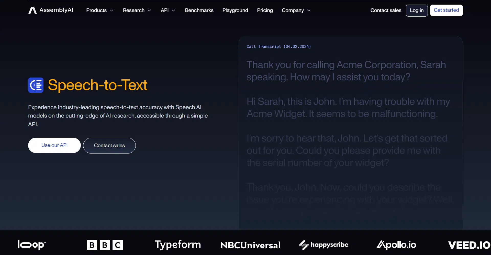Expand the Products dropdown menu
This screenshot has height=255, width=491.
coord(99,10)
